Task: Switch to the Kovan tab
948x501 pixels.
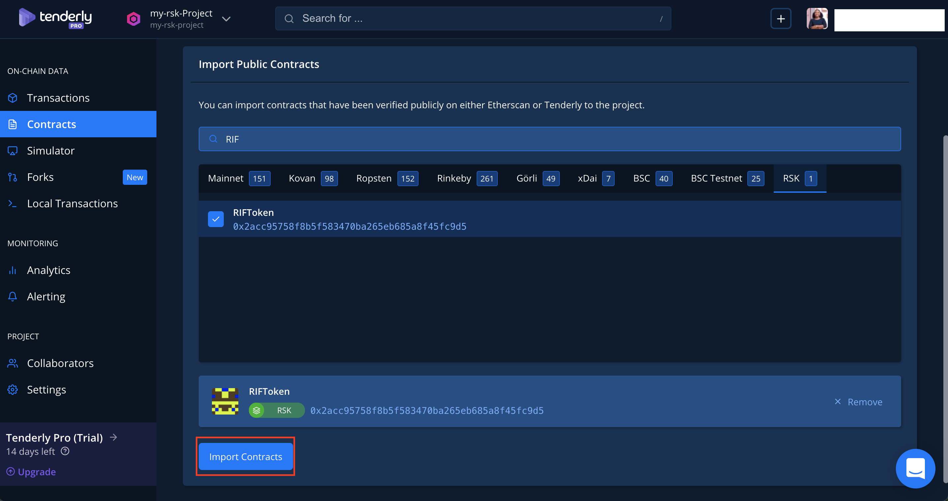Action: coord(313,179)
